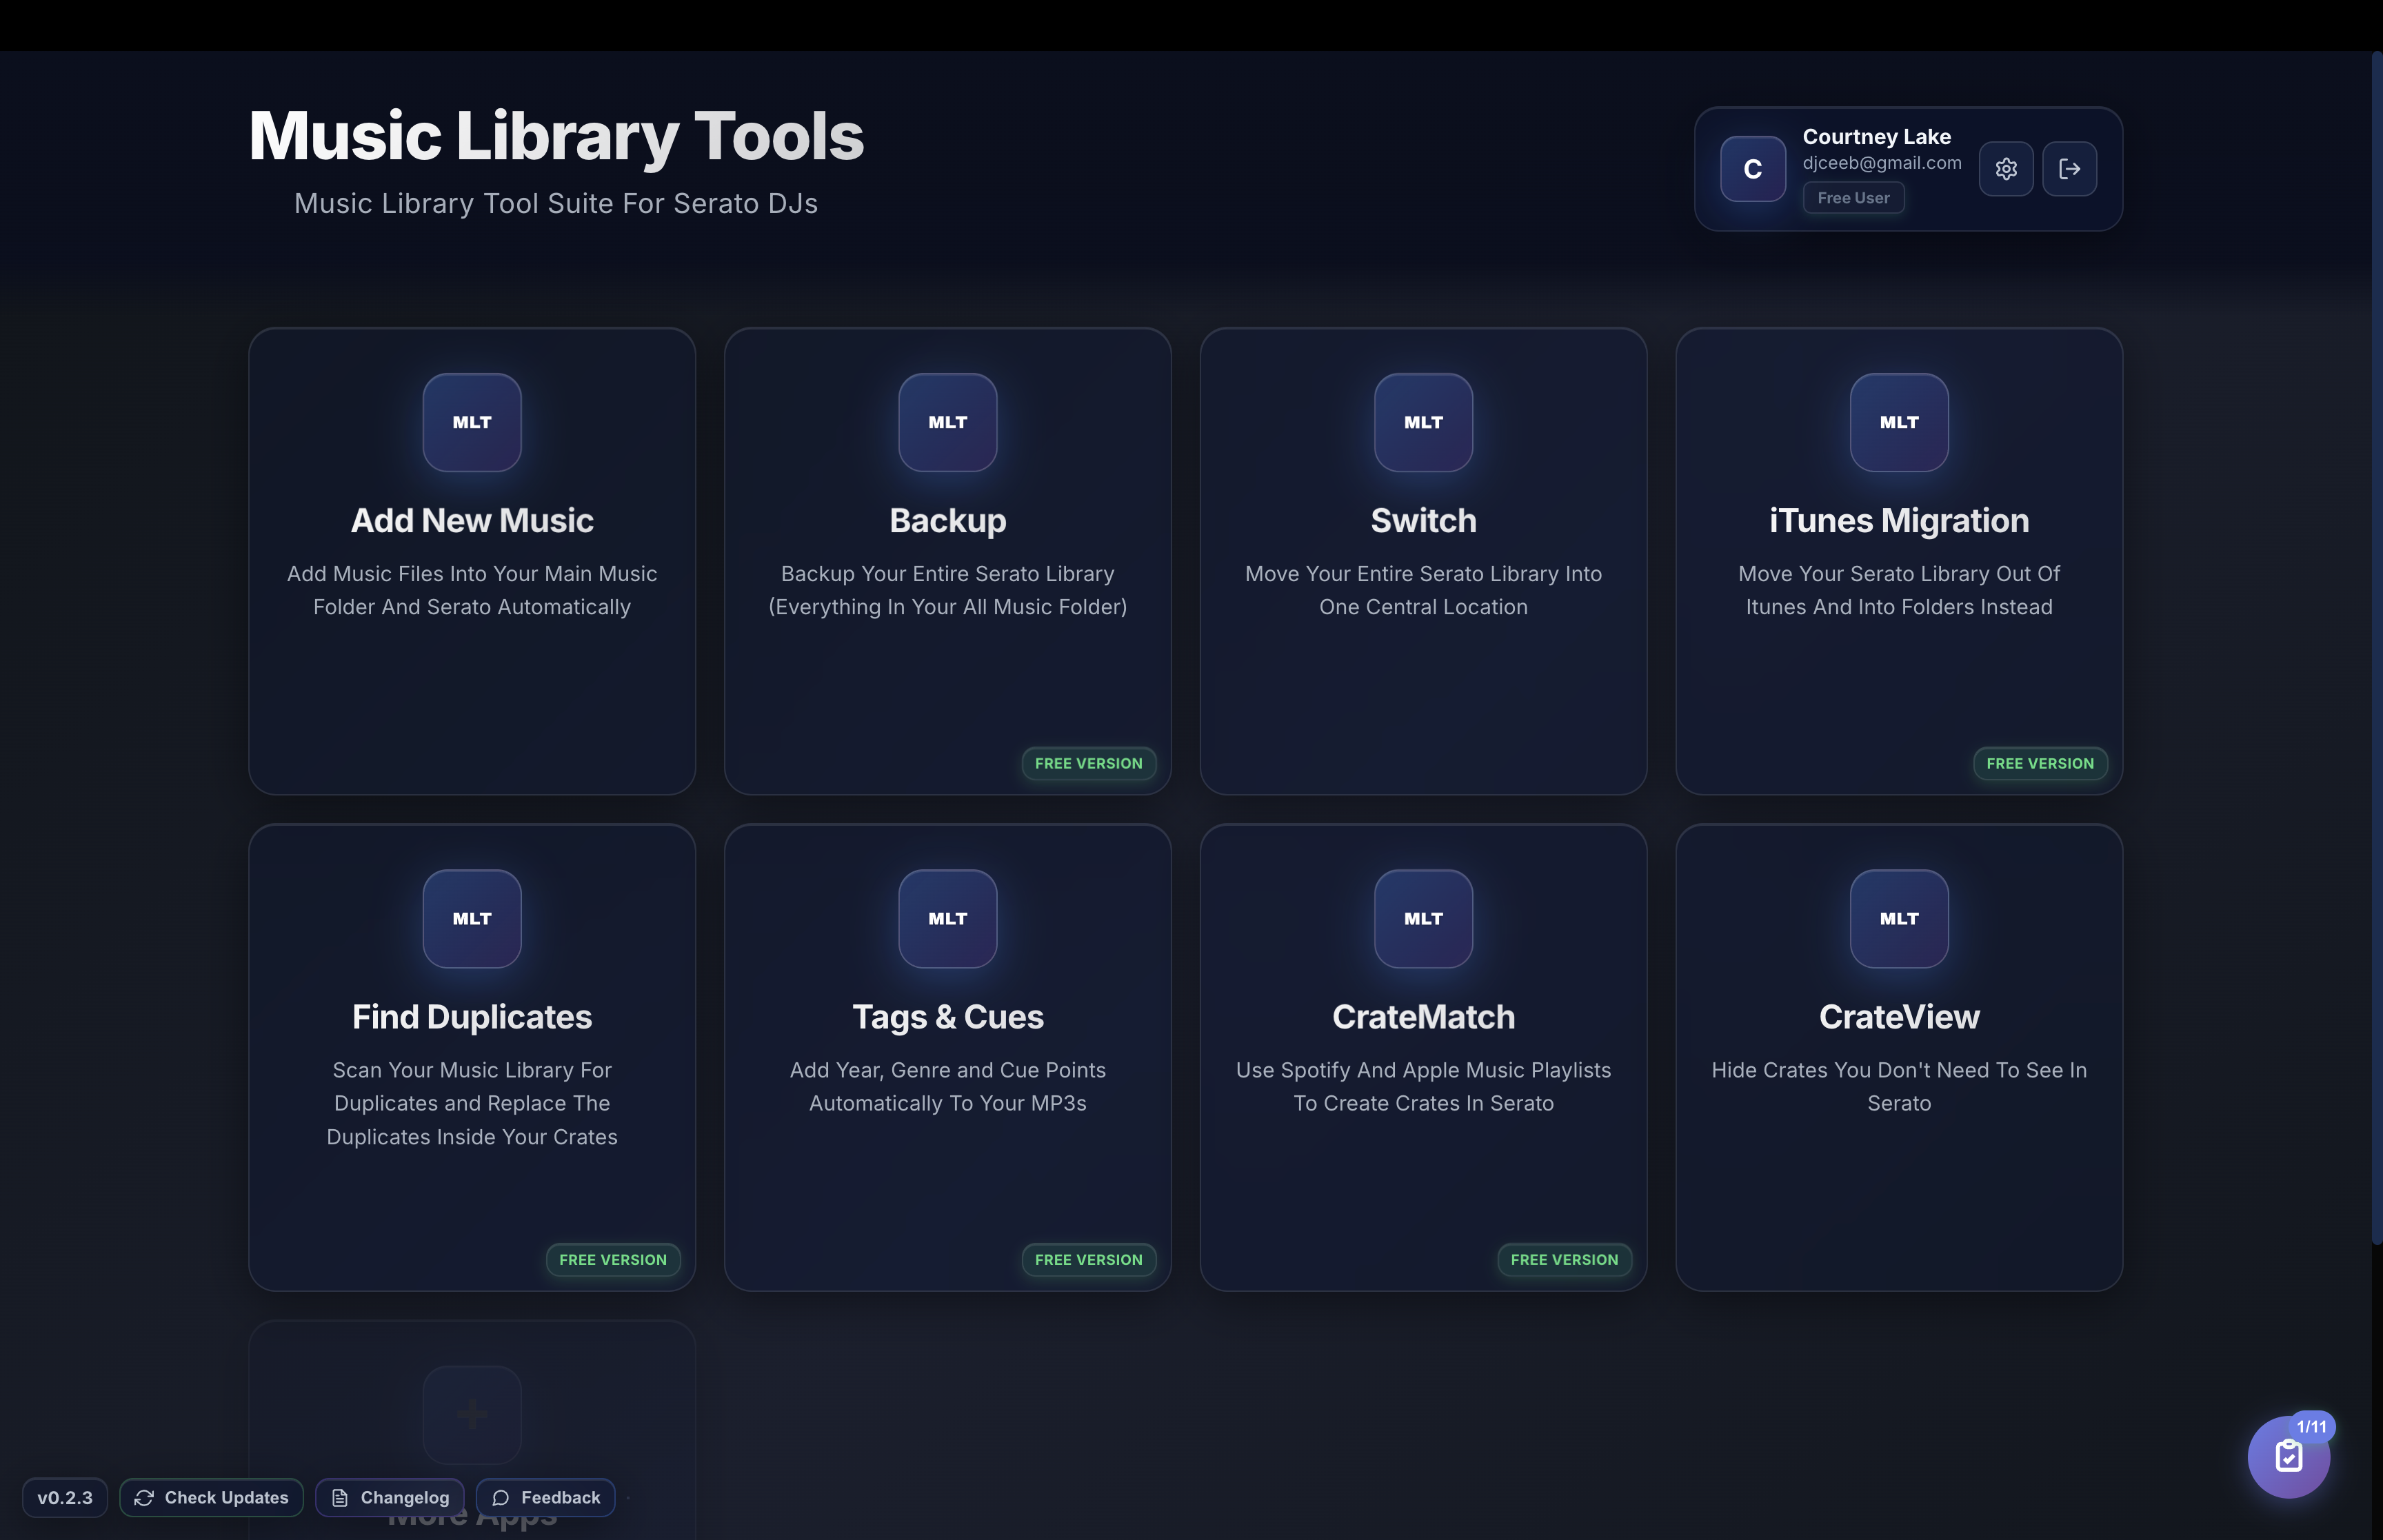Click Courtney Lake's avatar
This screenshot has height=1540, width=2383.
pos(1751,168)
